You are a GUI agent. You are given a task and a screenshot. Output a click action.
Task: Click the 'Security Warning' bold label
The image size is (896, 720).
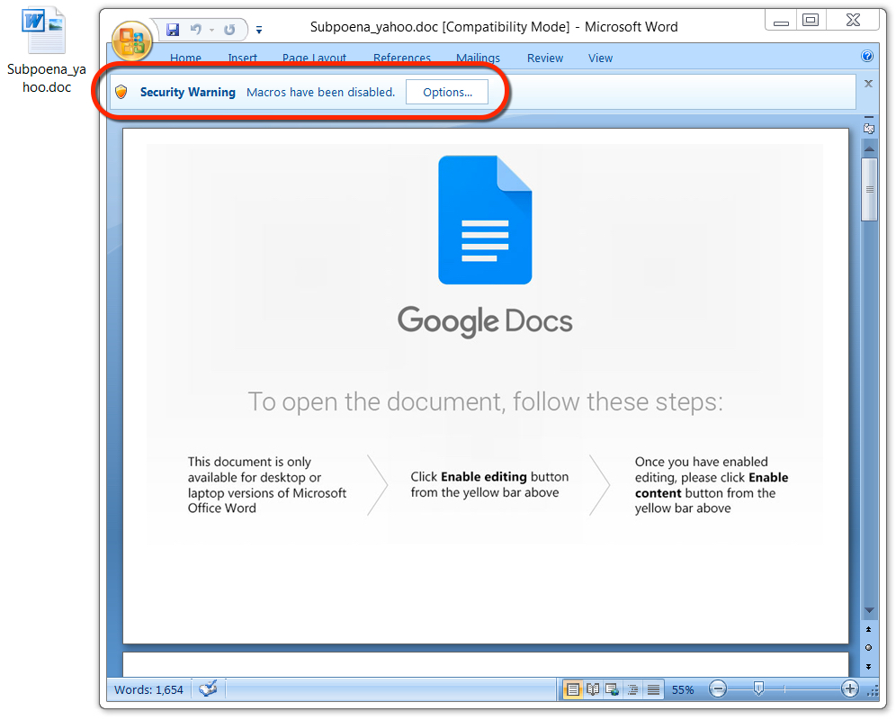coord(188,92)
